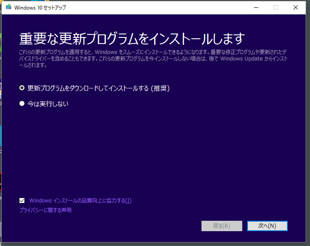Choose the 今は実行しない option
The height and width of the screenshot is (246, 310).
(x=22, y=104)
